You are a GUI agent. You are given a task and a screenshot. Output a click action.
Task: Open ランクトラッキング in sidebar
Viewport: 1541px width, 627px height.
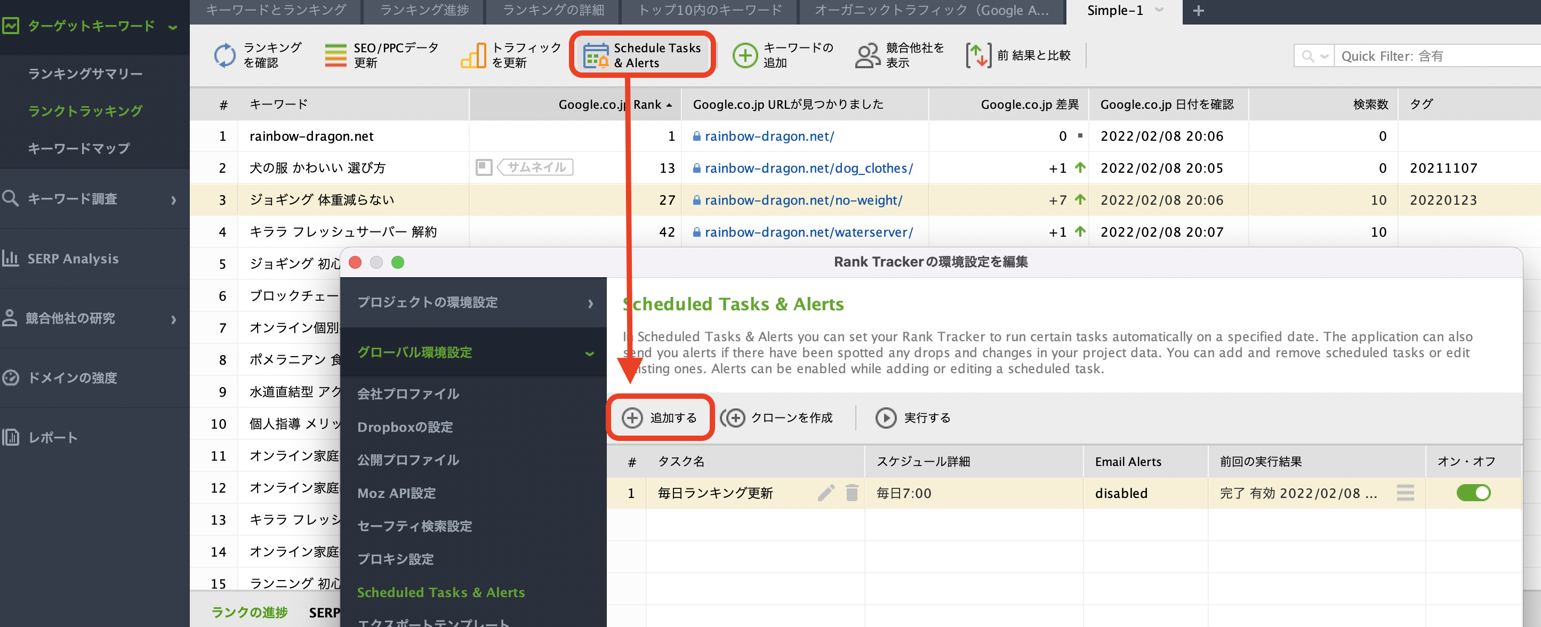pos(85,111)
